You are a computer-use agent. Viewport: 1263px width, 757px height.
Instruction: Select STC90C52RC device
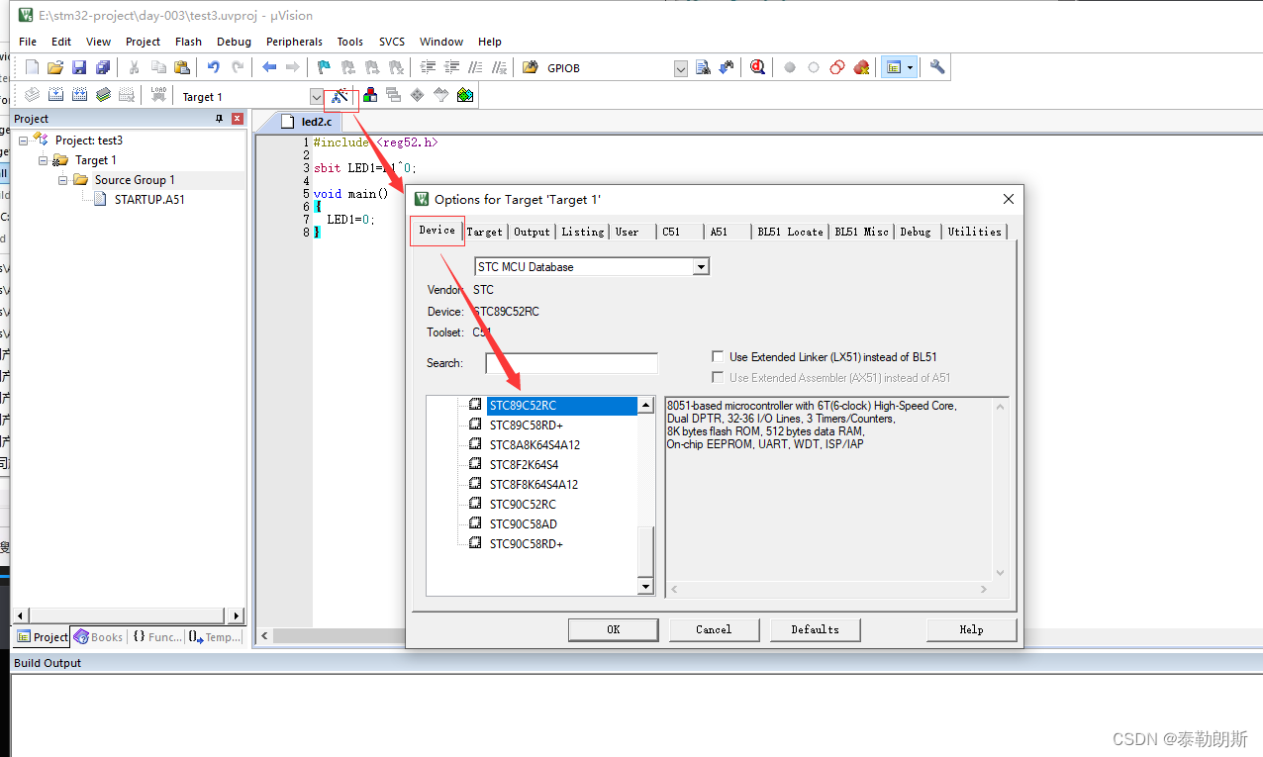pos(523,505)
